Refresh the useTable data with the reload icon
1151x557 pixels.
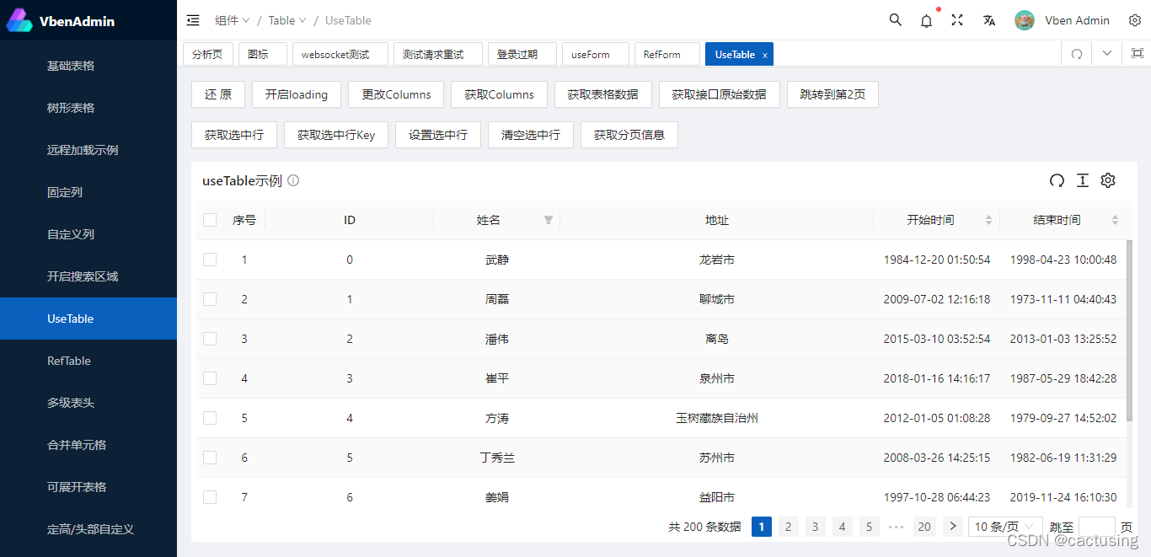tap(1057, 180)
